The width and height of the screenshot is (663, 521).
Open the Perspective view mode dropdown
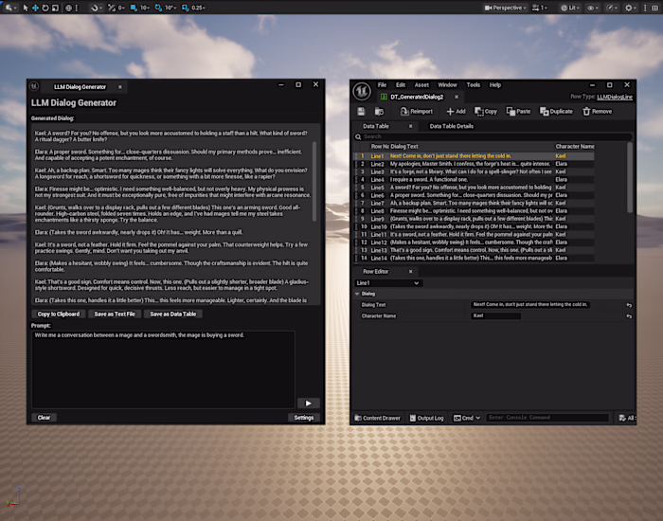point(505,8)
